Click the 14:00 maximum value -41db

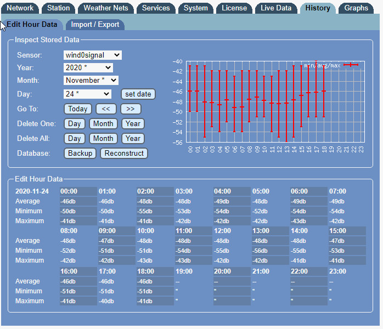(298, 260)
